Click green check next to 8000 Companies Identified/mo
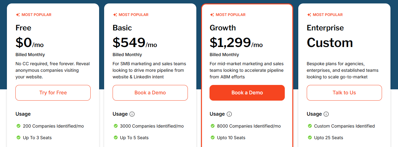 coord(213,126)
